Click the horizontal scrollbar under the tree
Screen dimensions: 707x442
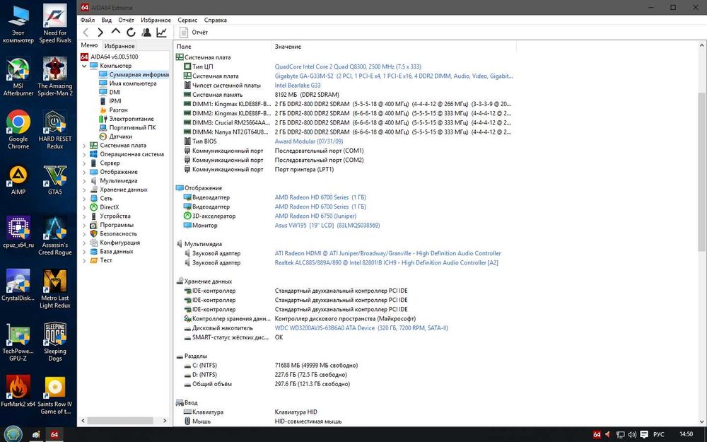tap(120, 420)
